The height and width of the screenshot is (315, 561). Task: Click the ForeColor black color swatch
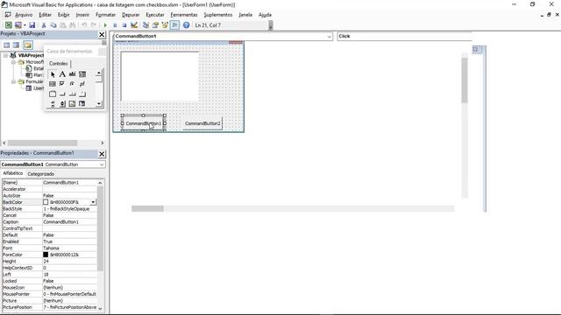coord(46,255)
